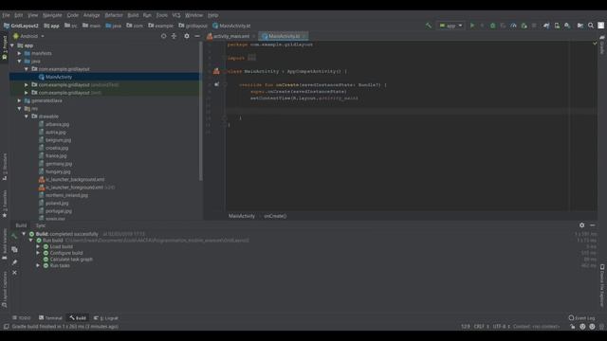
Task: Click the onCreate() breadcrumb below editor
Action: coord(275,216)
